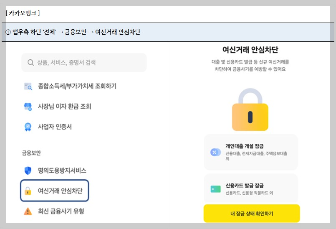Click the 신용카드, 신용형 직불카드 외 description
The image size is (336, 229).
[249, 193]
